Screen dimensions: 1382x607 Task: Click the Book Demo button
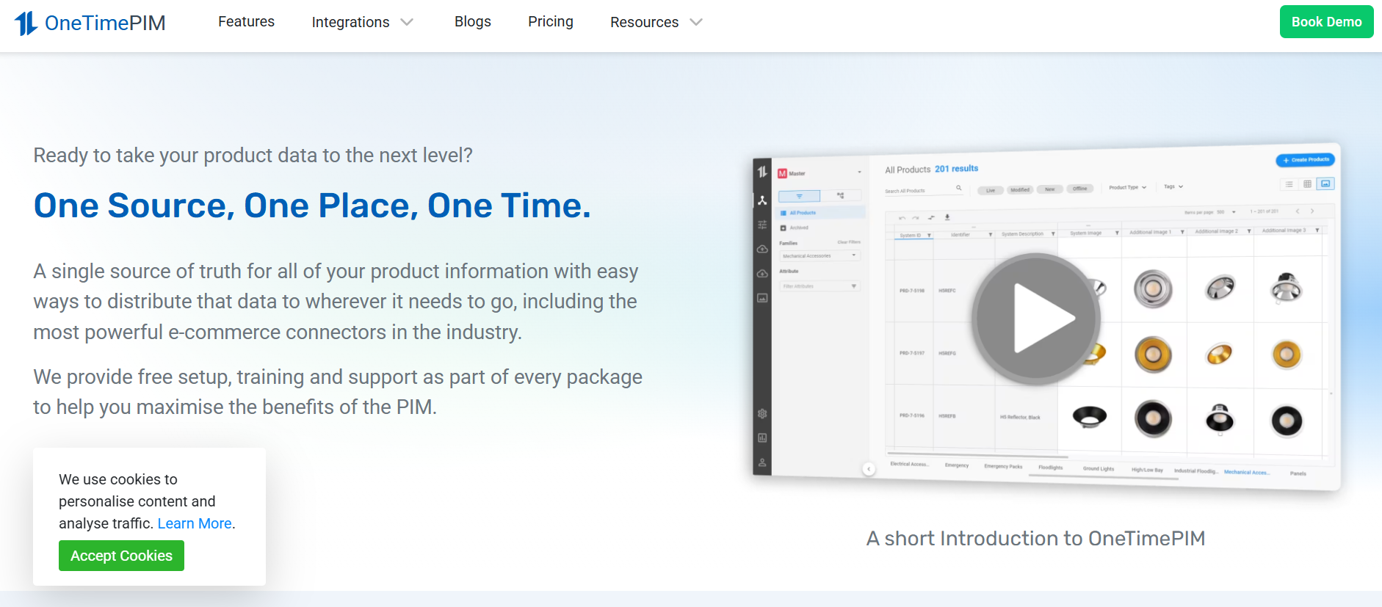(x=1326, y=22)
